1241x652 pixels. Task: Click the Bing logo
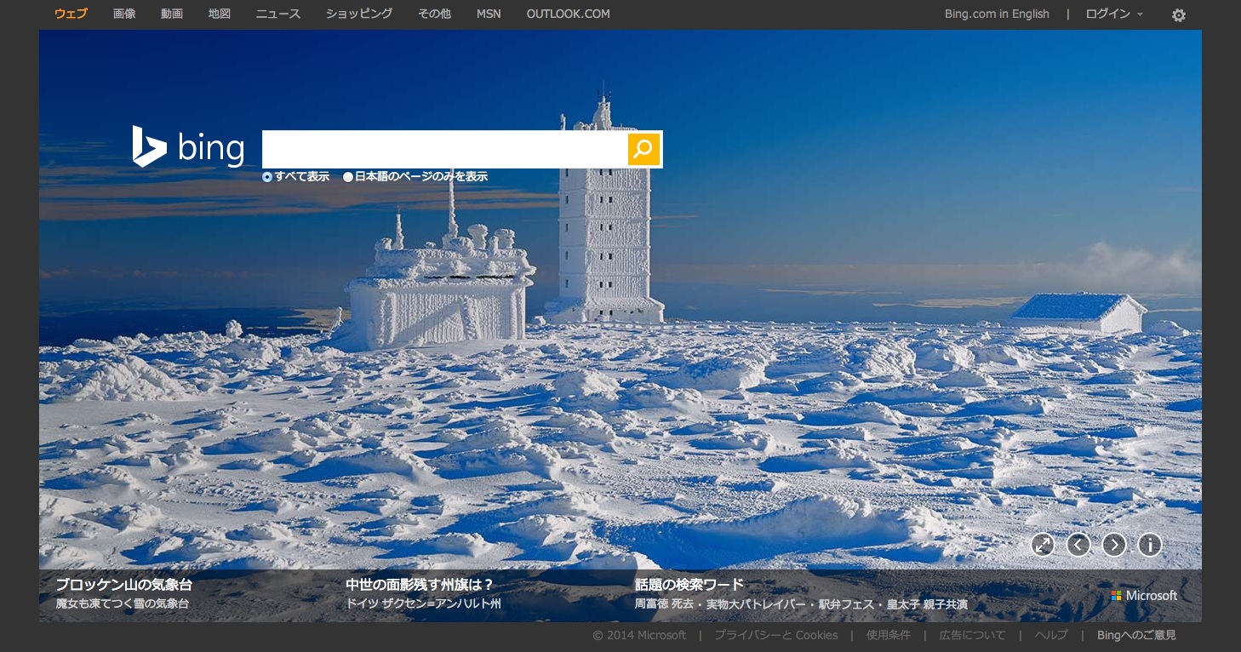coord(188,148)
